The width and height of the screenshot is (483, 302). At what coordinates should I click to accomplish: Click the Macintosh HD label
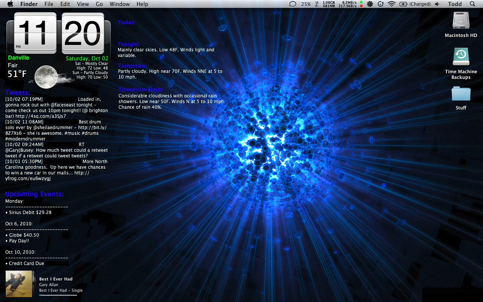pyautogui.click(x=461, y=35)
